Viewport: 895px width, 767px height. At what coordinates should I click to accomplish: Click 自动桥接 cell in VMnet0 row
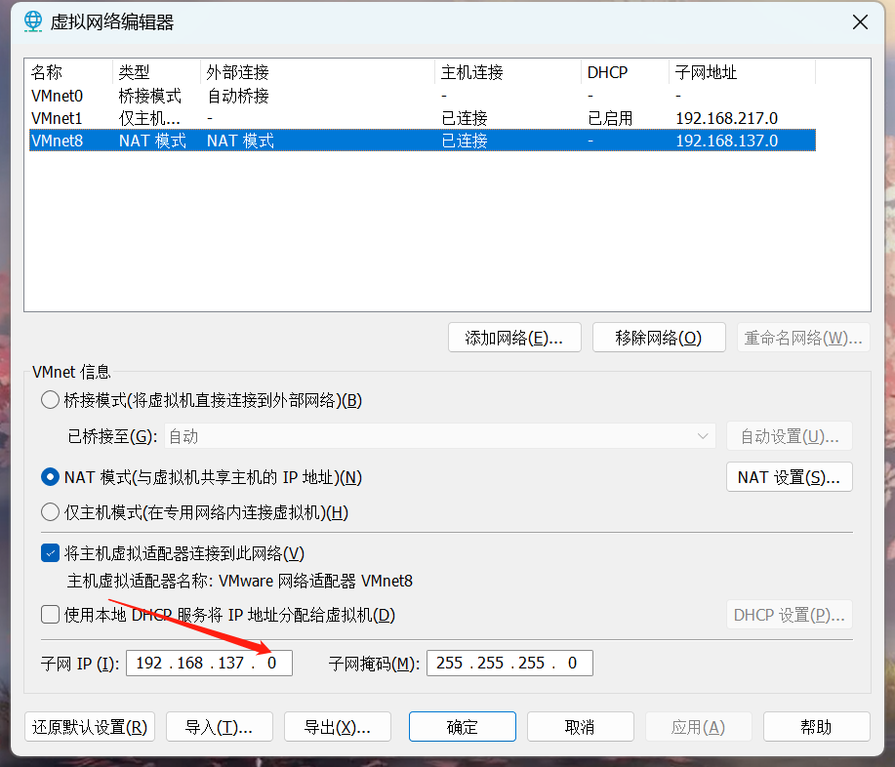pos(238,96)
